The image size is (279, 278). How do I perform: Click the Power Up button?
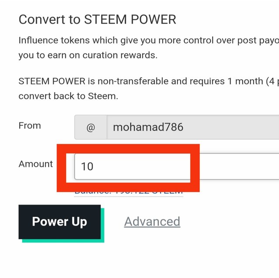coord(59,221)
